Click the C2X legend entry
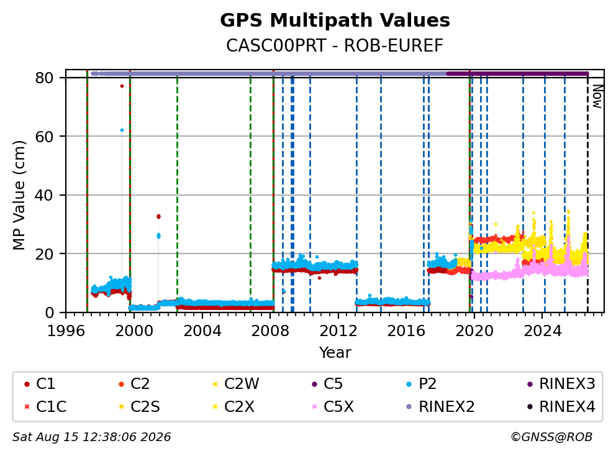The height and width of the screenshot is (456, 616). 233,406
